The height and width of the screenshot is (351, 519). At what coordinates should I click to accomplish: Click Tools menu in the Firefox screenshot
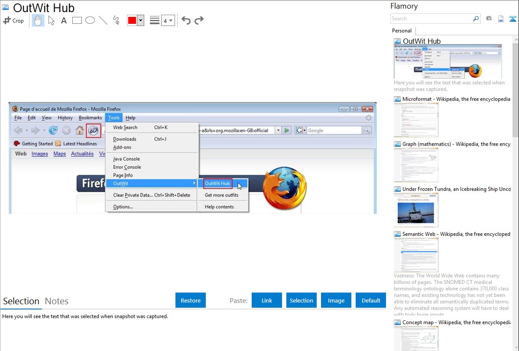click(114, 118)
